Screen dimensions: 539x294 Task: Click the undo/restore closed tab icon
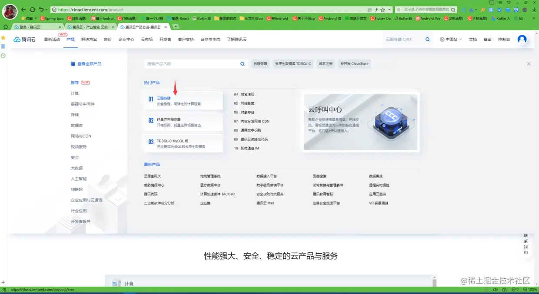click(41, 10)
